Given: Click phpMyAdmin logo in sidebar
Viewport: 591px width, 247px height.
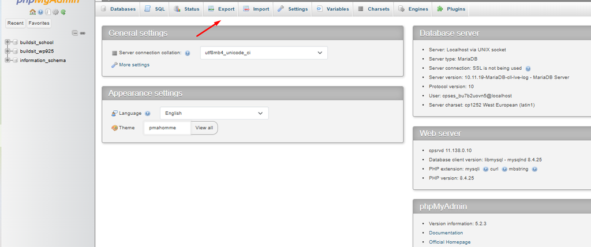Looking at the screenshot, I should 47,3.
